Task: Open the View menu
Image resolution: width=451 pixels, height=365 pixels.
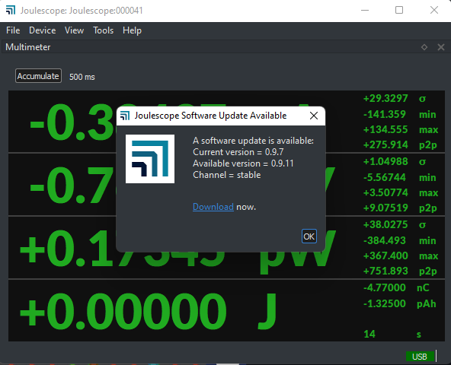Action: point(74,30)
